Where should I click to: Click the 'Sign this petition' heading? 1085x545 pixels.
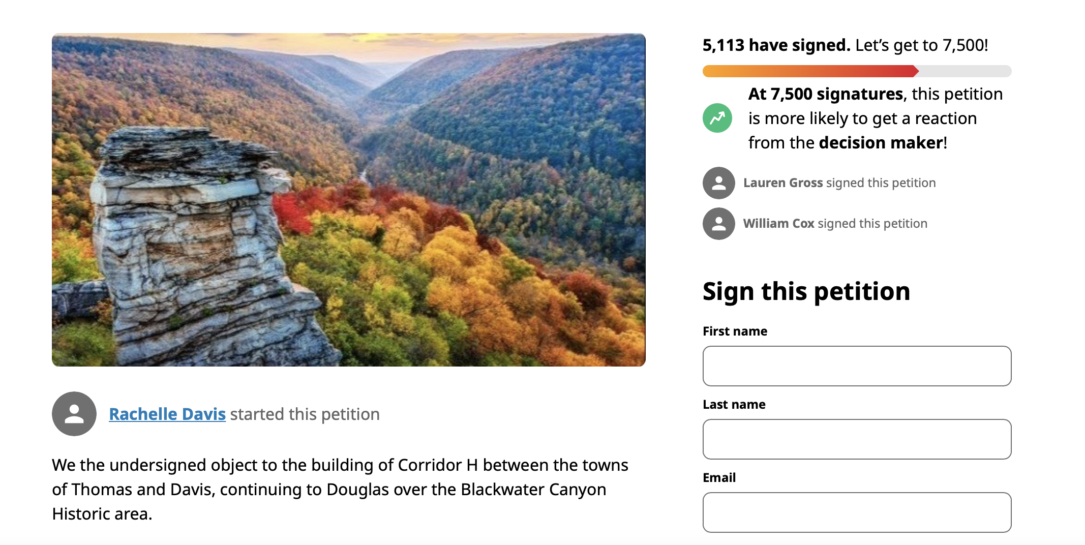[x=806, y=292]
